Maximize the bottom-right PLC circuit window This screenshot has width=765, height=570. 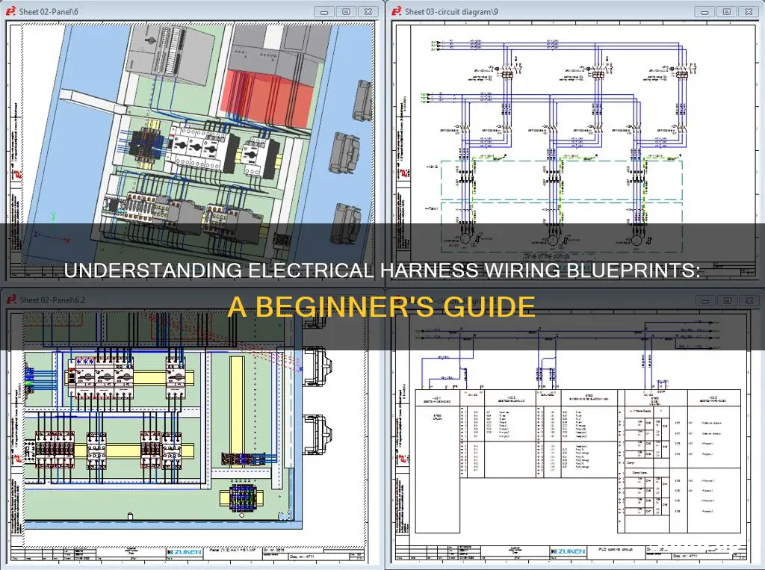click(727, 300)
